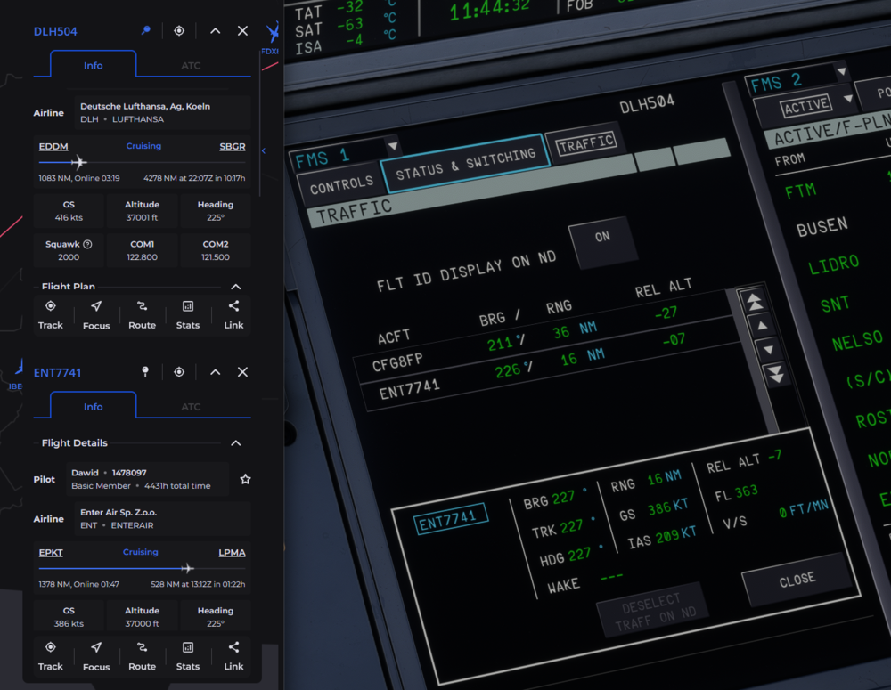The width and height of the screenshot is (891, 690).
Task: Select the STATUS & SWITCHING tab
Action: coord(465,164)
